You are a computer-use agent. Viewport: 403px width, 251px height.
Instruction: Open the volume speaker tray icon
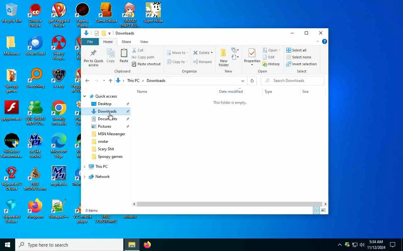tap(362, 245)
